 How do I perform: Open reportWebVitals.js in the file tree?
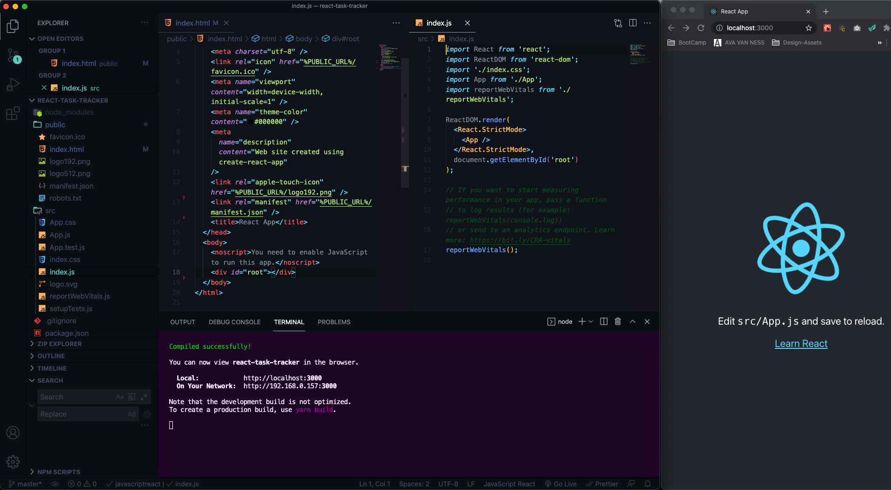click(80, 296)
